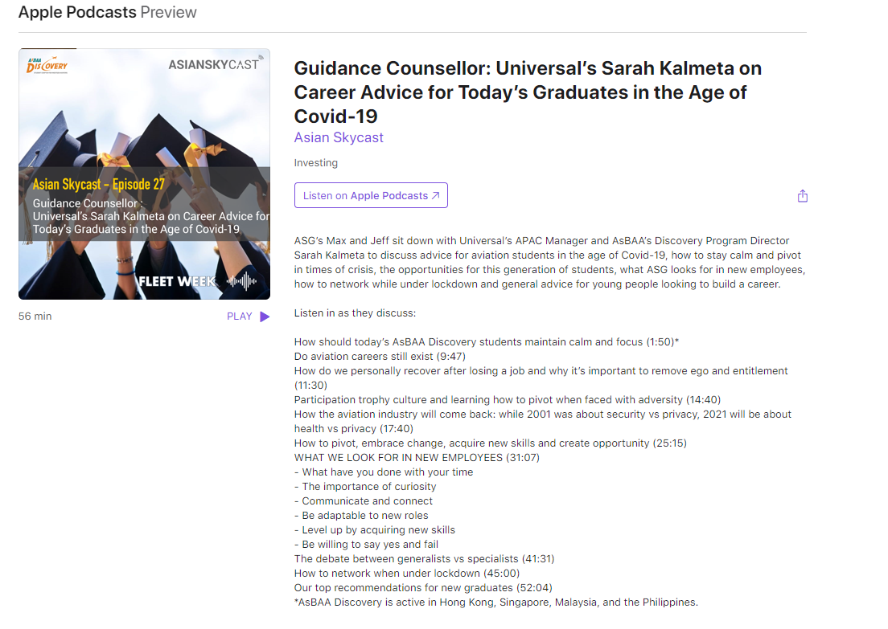Click the 56 min duration label
The height and width of the screenshot is (629, 888).
[35, 317]
